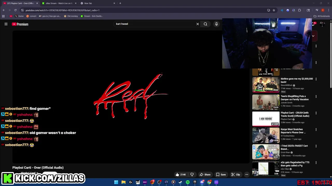Open Discord from taskbar
This screenshot has width=332, height=186.
coord(202,182)
